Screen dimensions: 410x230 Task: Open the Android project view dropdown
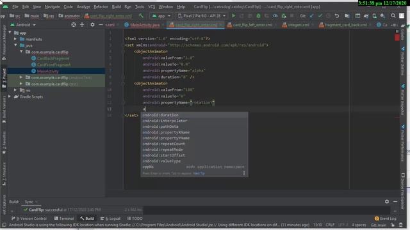[23, 25]
